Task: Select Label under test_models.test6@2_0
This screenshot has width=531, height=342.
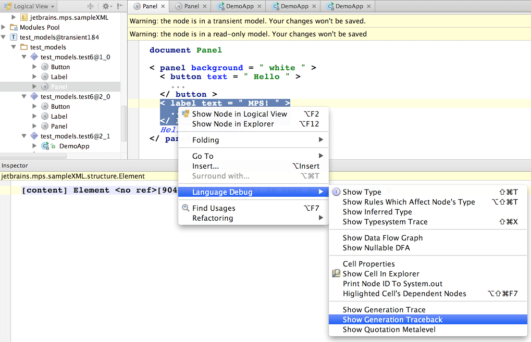Action: point(59,117)
